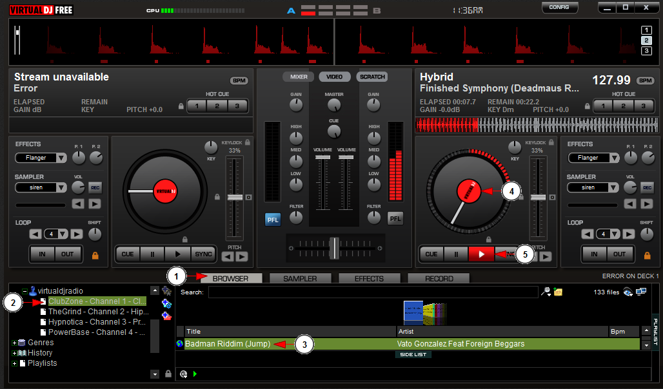Switch to the BROWSER tab
Image resolution: width=663 pixels, height=389 pixels.
point(231,279)
